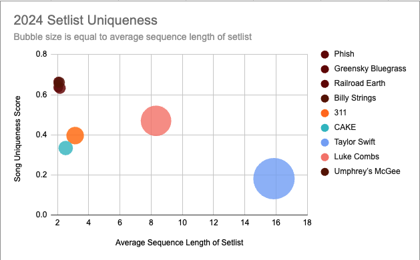
Task: Click the blue Taylor Swift legend dot
Action: 325,142
